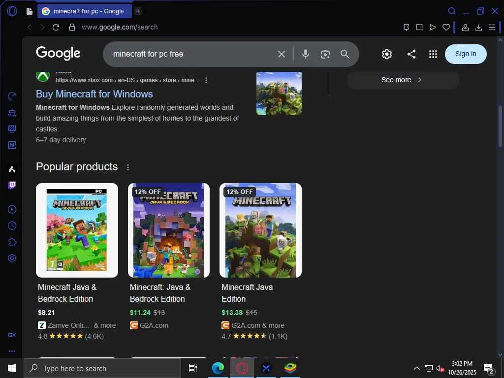Start Google voice search microphone
Screen dimensions: 504x378
pos(306,54)
